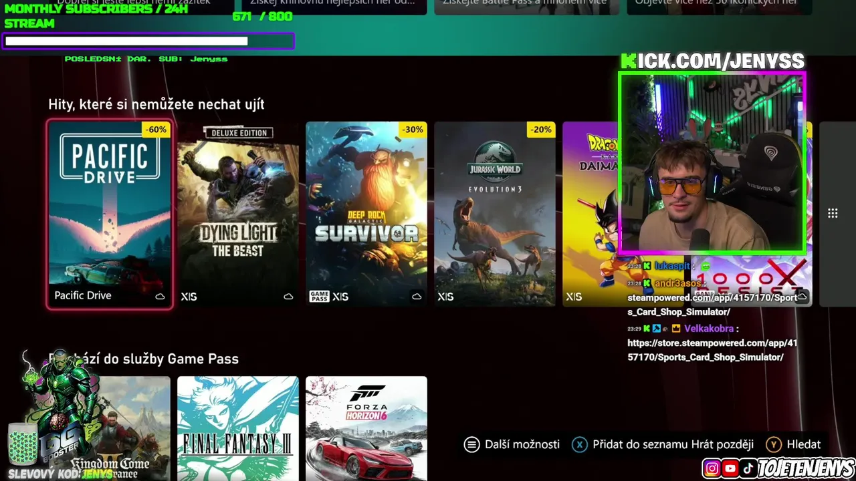
Task: Open Dying Light The Beast tile
Action: point(238,214)
